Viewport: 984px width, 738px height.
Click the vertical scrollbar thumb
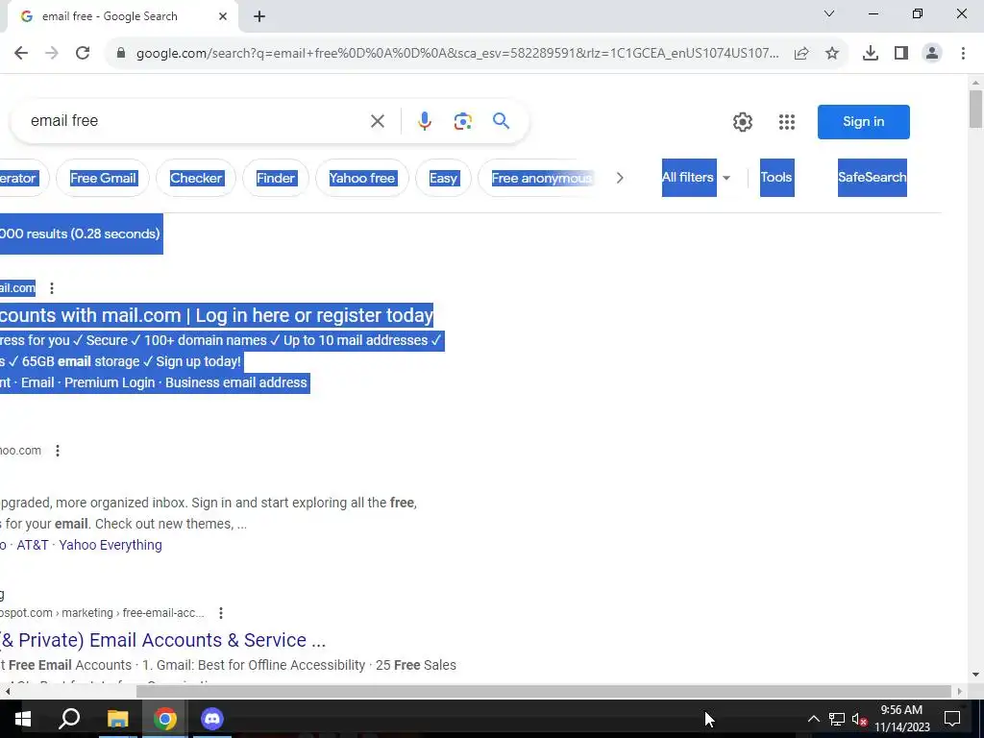(975, 109)
